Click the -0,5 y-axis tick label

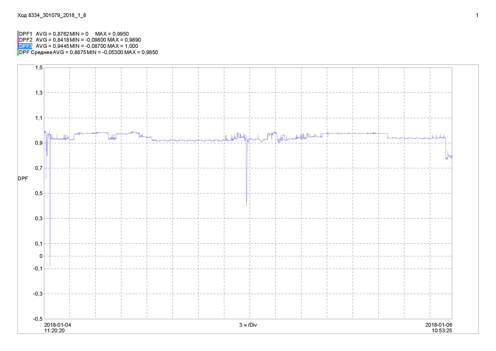[x=38, y=319]
